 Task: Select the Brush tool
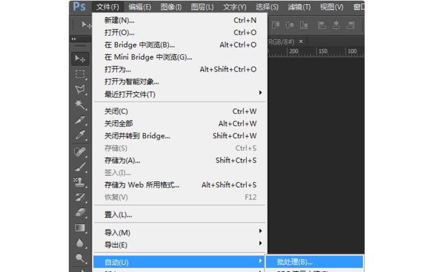click(80, 167)
